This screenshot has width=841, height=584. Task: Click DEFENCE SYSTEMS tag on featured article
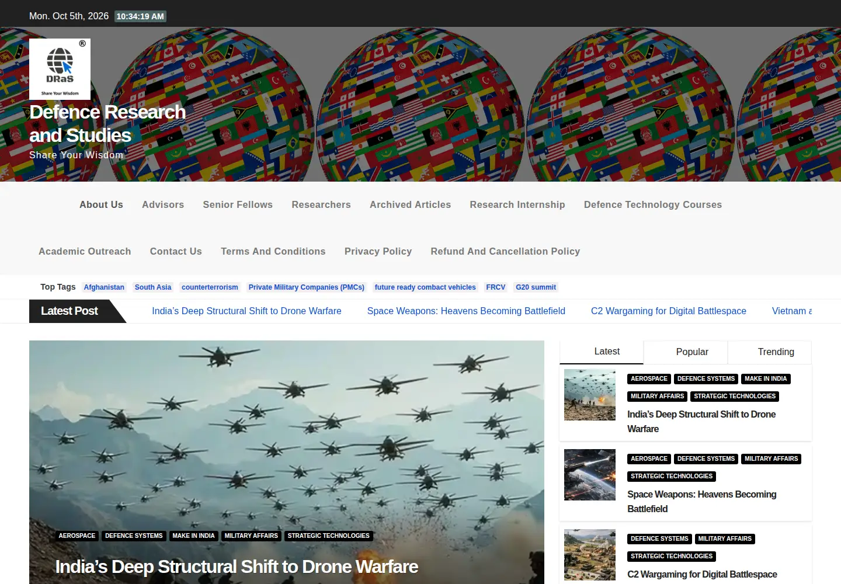point(134,536)
